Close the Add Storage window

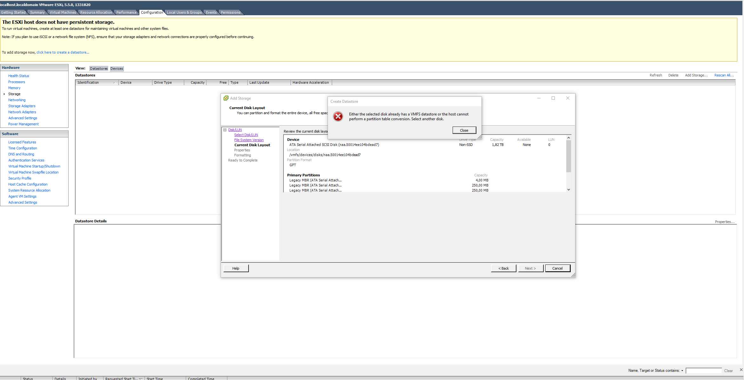click(568, 98)
